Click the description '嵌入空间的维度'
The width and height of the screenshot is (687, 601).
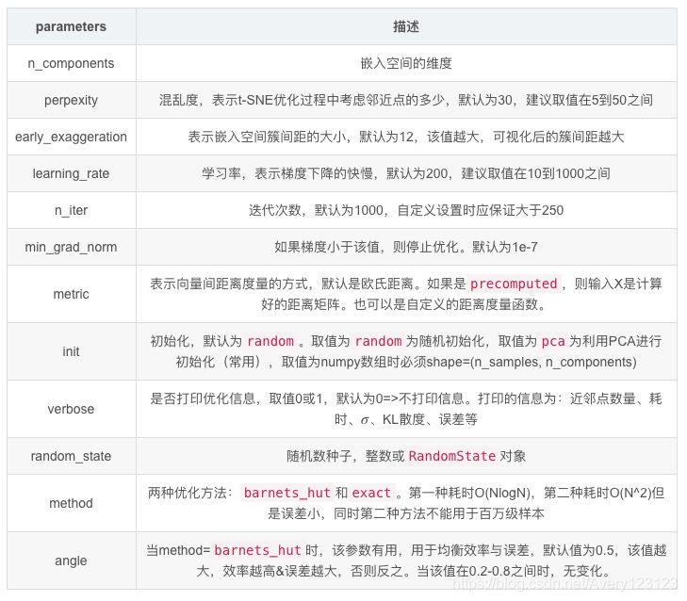click(x=406, y=63)
